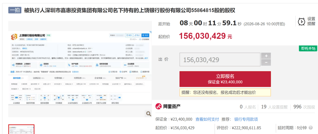Increase bid with the plus stepper

(x=266, y=56)
